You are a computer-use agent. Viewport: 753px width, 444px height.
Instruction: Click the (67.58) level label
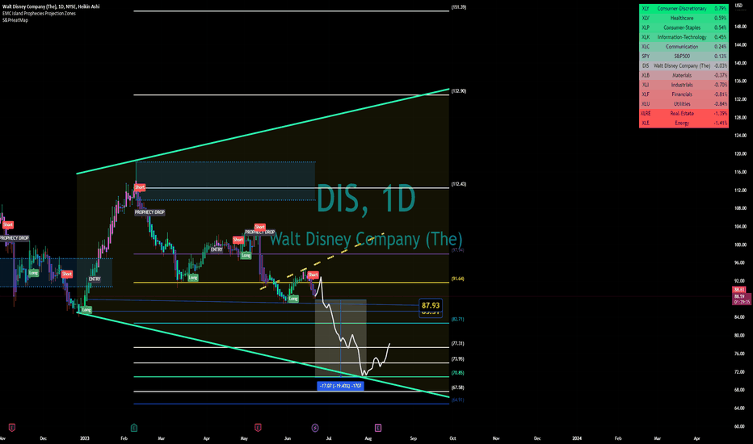pos(457,387)
